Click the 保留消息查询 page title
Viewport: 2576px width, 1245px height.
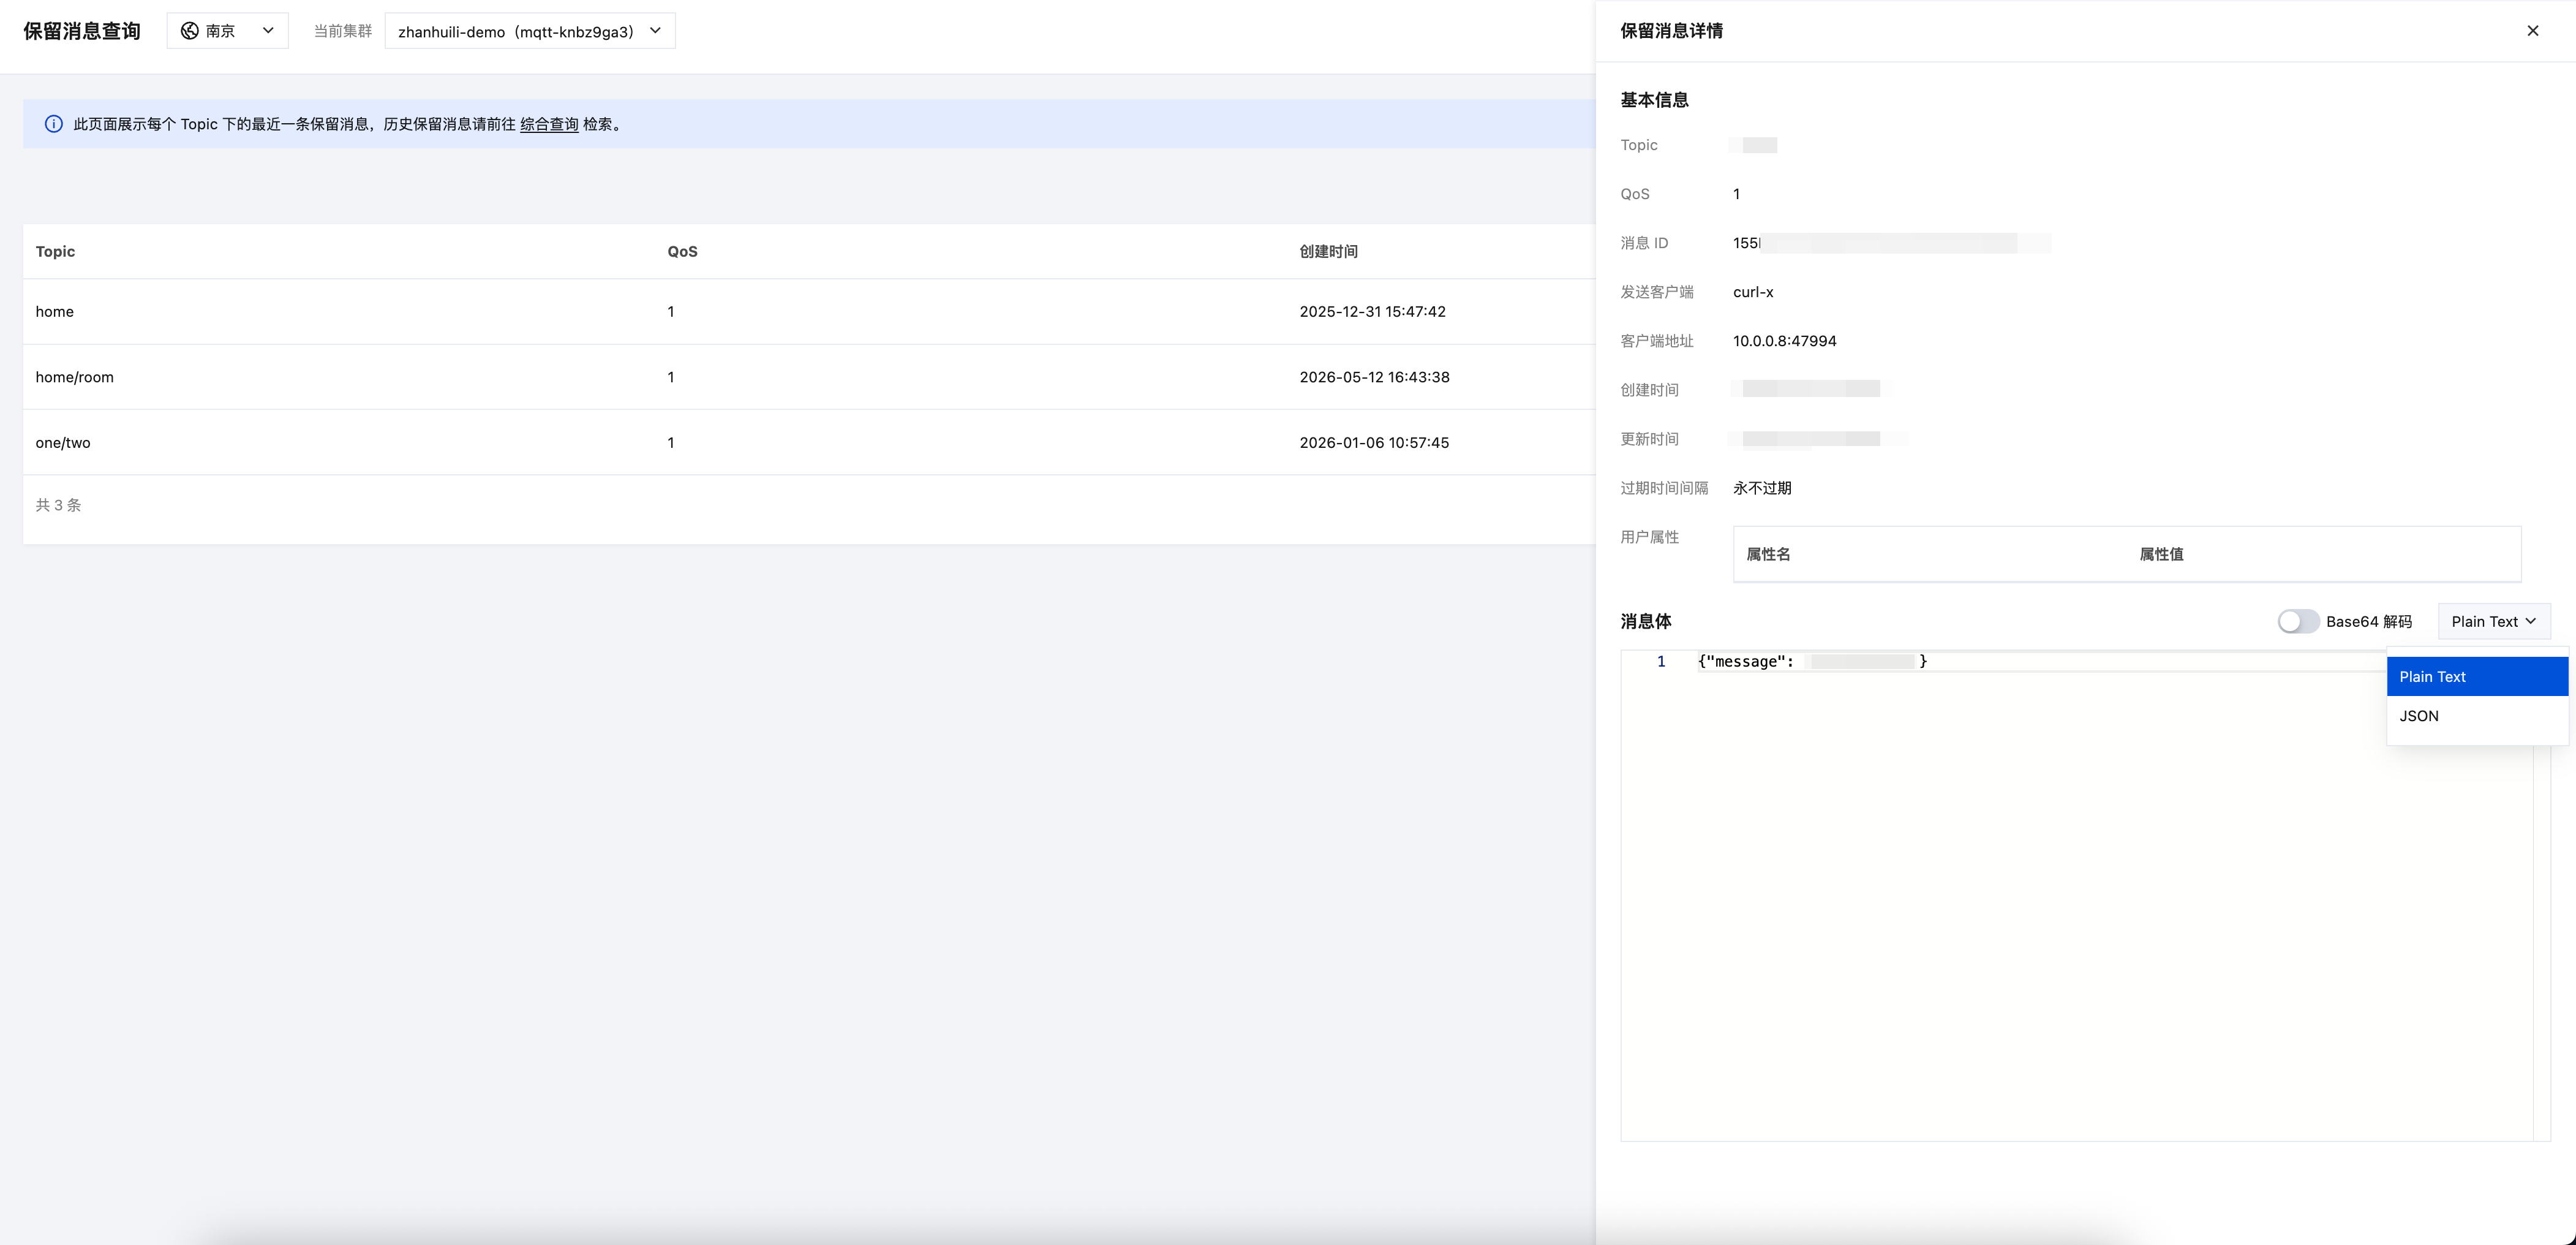click(82, 31)
